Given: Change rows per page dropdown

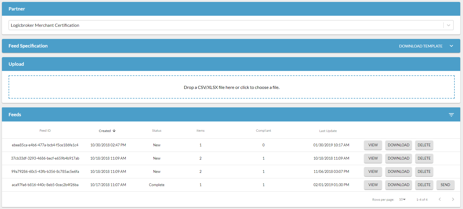Looking at the screenshot, I should point(402,199).
